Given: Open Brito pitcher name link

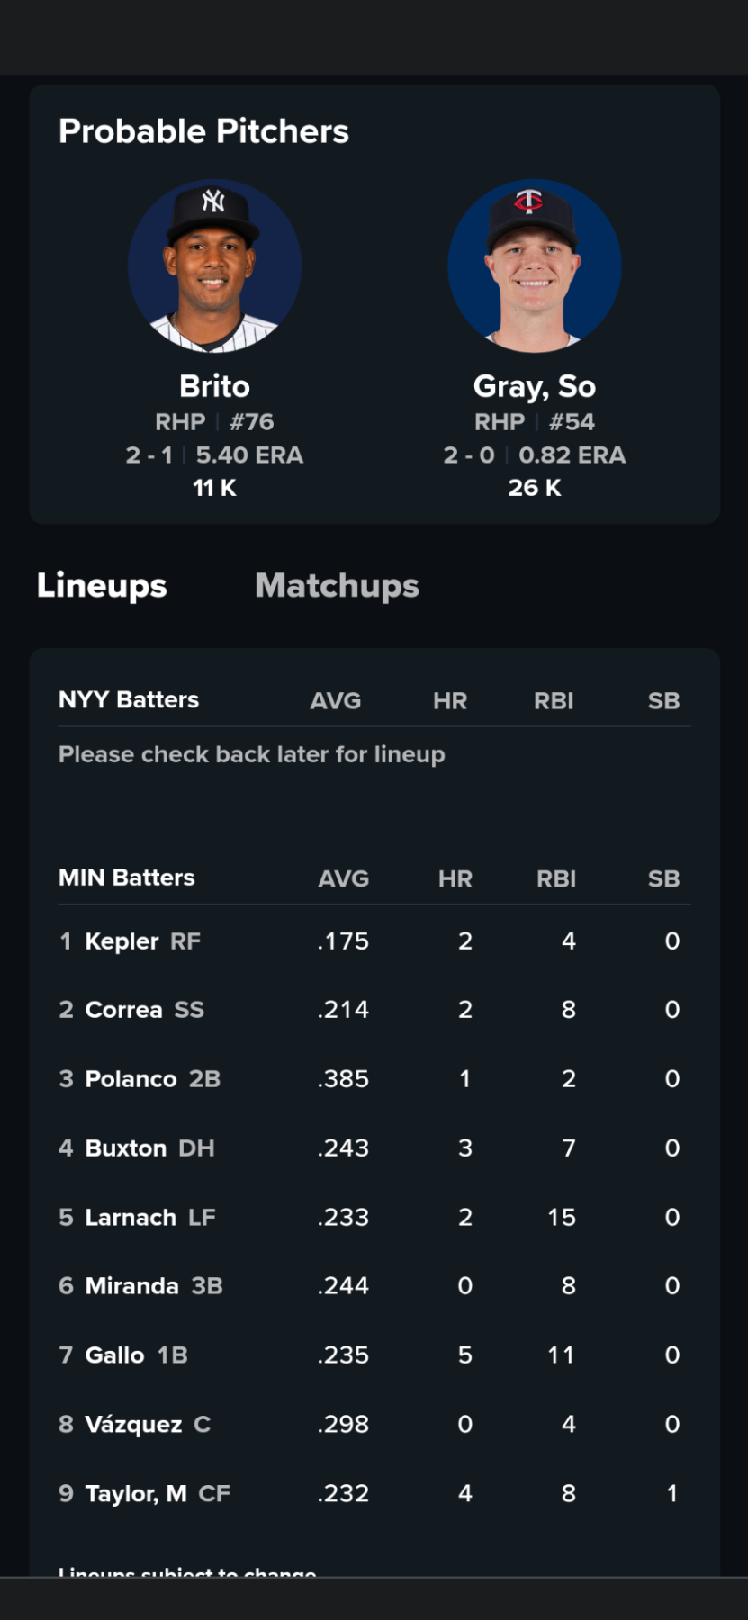Looking at the screenshot, I should 214,386.
